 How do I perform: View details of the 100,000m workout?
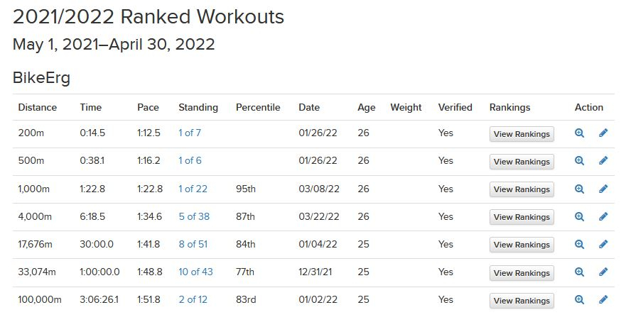tap(579, 300)
